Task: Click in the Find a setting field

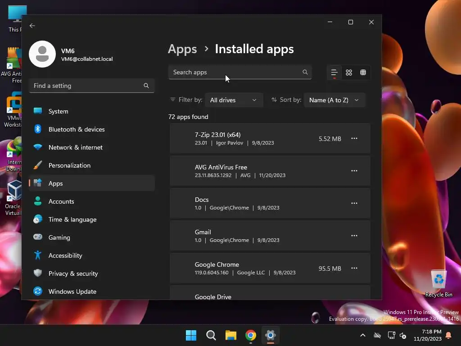Action: 92,86
